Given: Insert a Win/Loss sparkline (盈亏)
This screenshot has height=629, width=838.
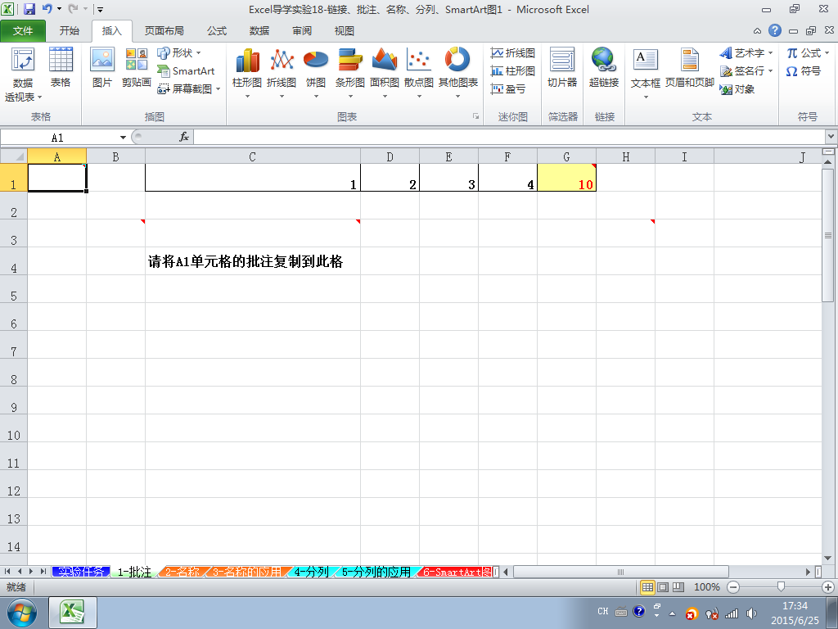Looking at the screenshot, I should pyautogui.click(x=508, y=88).
